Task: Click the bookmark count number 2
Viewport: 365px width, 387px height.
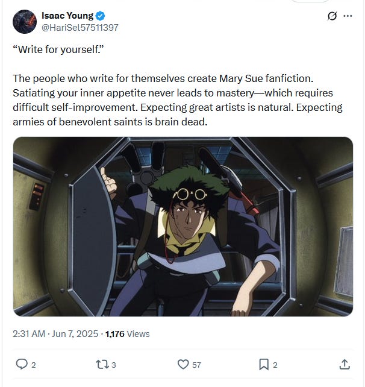Action: [x=275, y=365]
